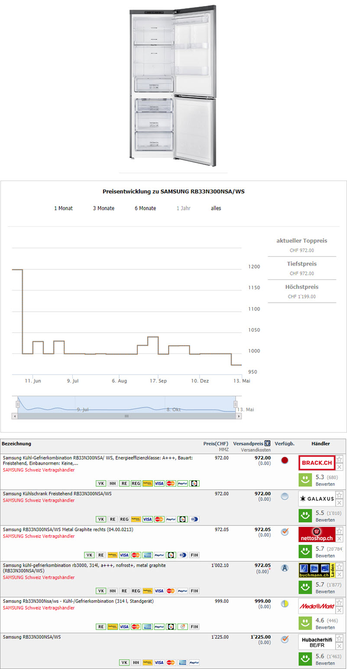Click the star icon beside GALAXUS logo
The image size is (347, 669).
pyautogui.click(x=340, y=495)
